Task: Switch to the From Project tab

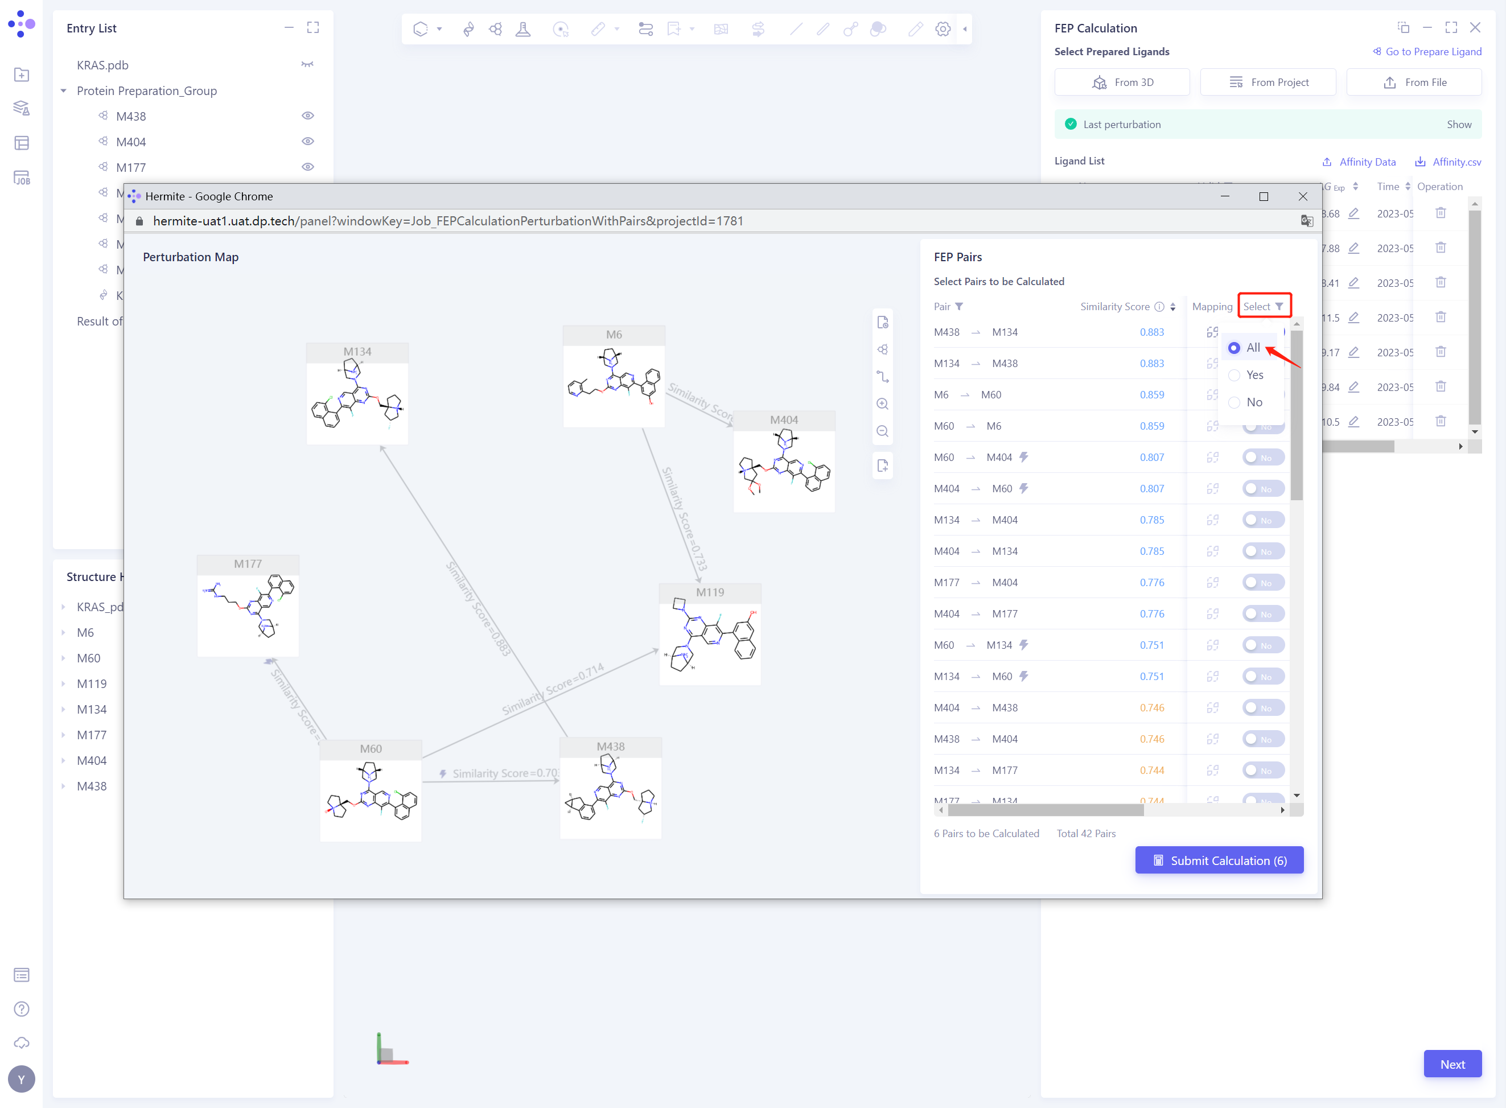Action: [x=1267, y=82]
